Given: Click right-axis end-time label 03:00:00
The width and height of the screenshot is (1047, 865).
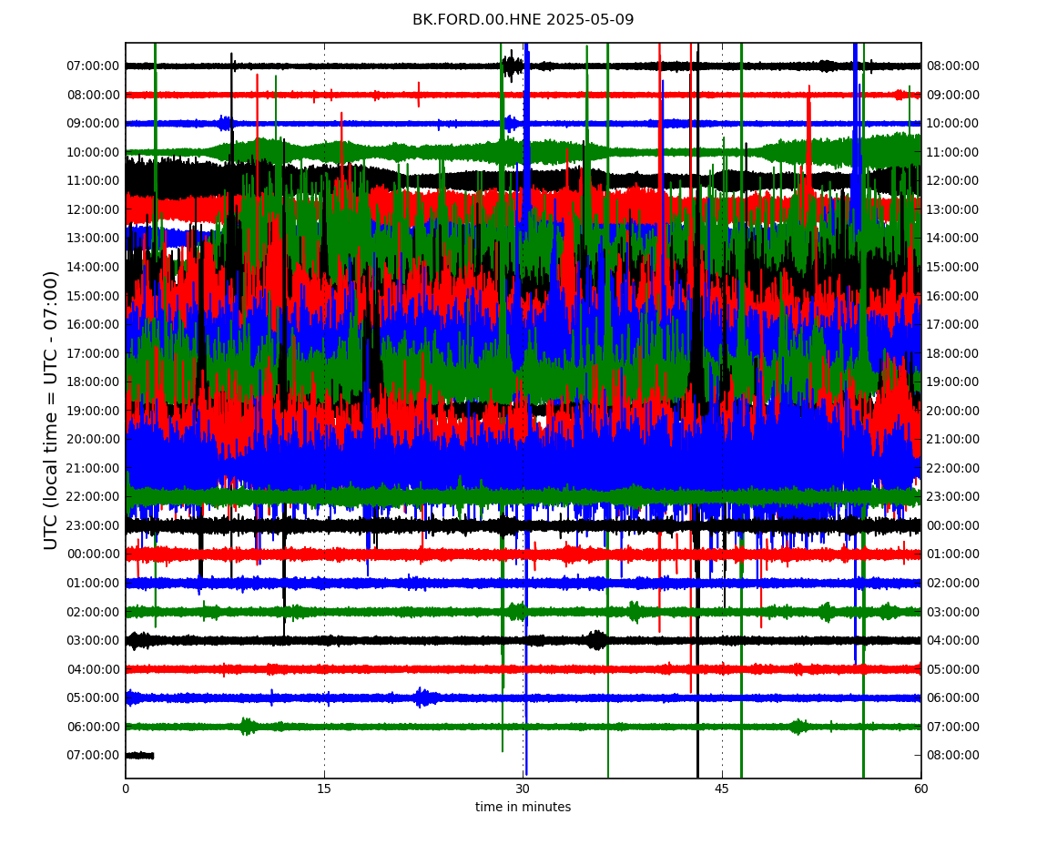Looking at the screenshot, I should pos(953,612).
